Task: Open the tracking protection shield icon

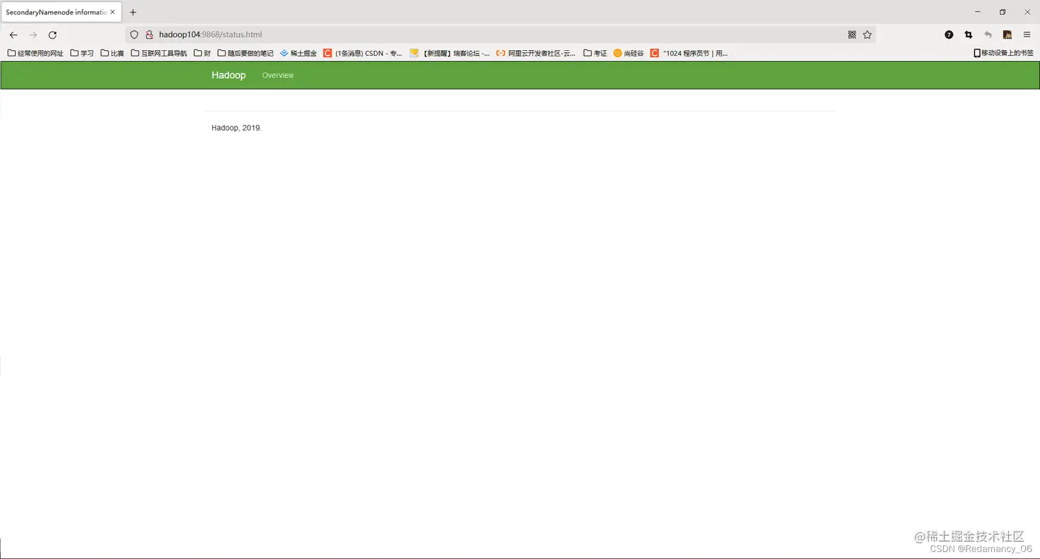Action: point(134,34)
